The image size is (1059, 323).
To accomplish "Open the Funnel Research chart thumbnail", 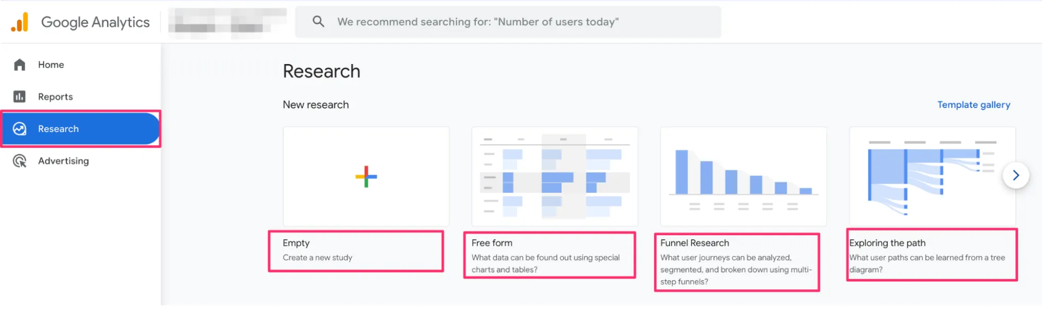I will [x=743, y=176].
